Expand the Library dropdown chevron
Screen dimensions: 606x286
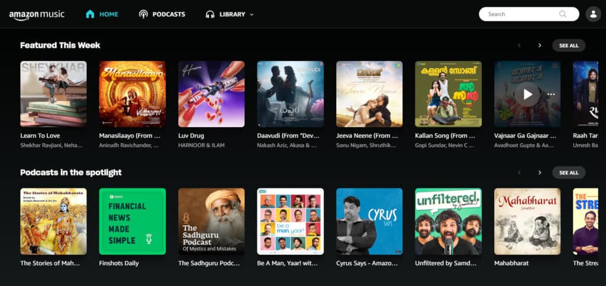[252, 15]
